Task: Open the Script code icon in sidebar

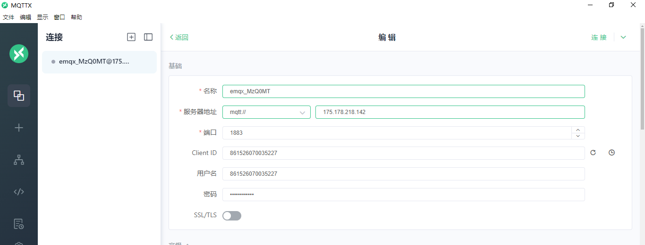Action: point(19,192)
